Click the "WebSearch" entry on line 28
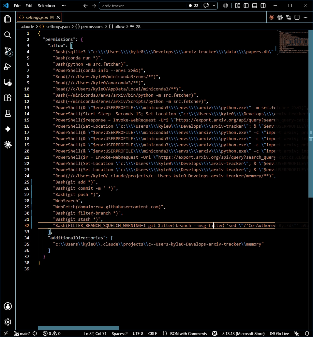Image resolution: width=313 pixels, height=337 pixels. pyautogui.click(x=67, y=201)
